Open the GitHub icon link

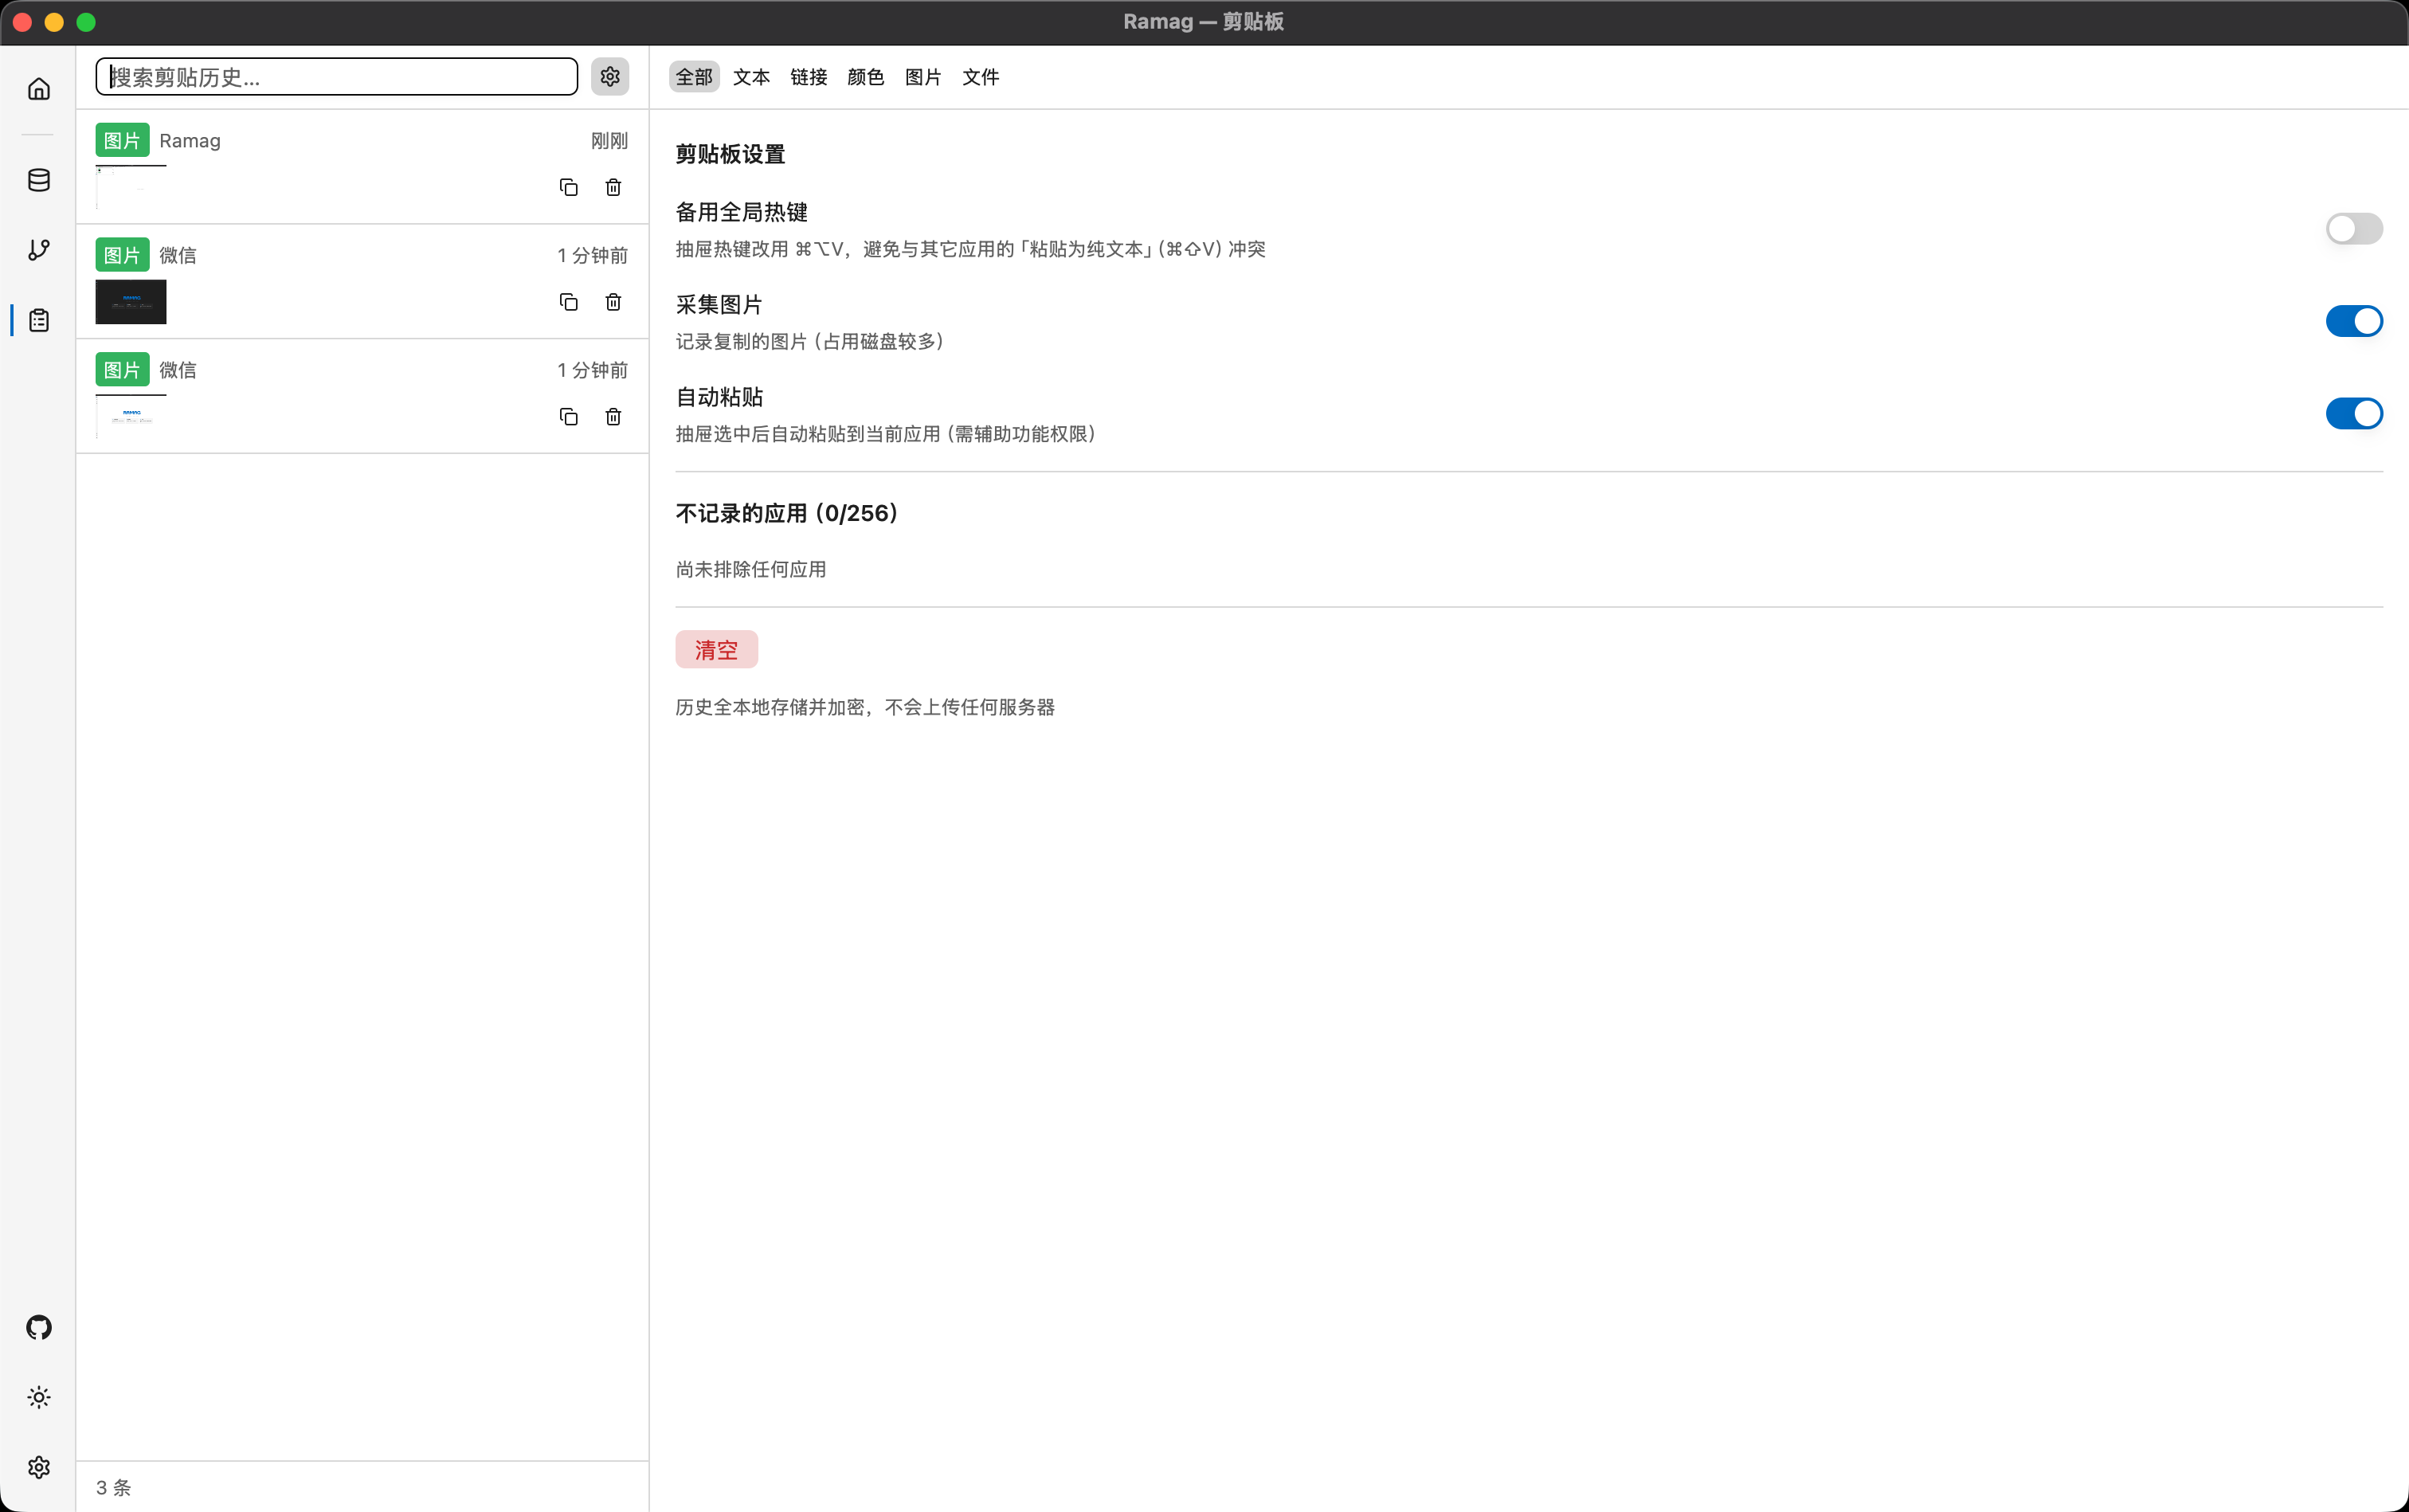[38, 1327]
